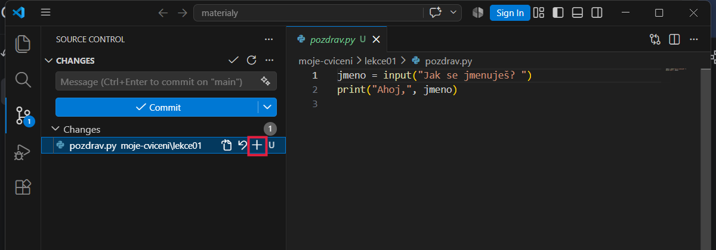Click the changes count badge showing 1
This screenshot has height=250, width=716.
coord(270,129)
